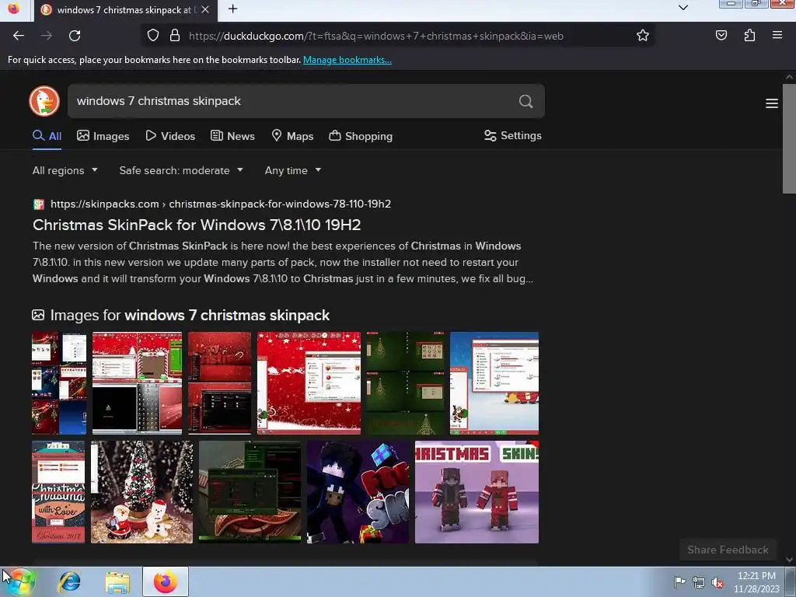Open the shield tracking protection icon
The image size is (796, 597).
point(153,36)
